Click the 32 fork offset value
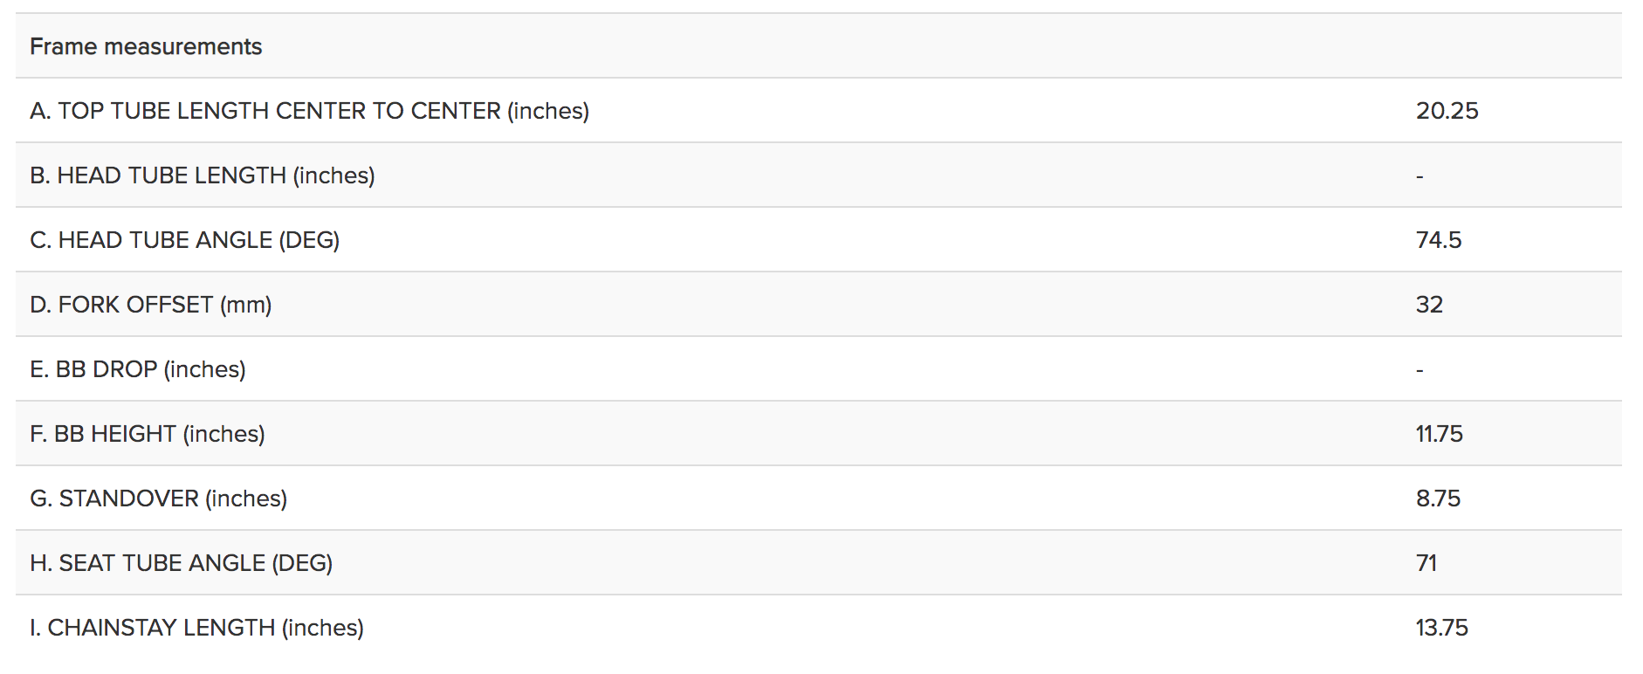This screenshot has width=1643, height=674. click(1429, 305)
